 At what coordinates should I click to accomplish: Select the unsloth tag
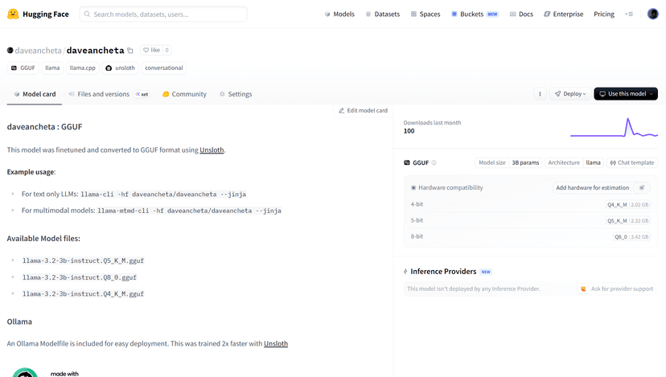pos(120,68)
